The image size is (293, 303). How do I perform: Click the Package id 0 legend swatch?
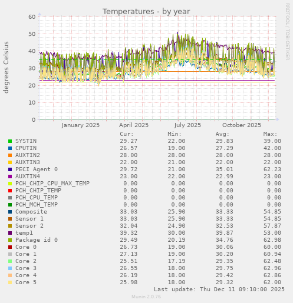[10, 240]
